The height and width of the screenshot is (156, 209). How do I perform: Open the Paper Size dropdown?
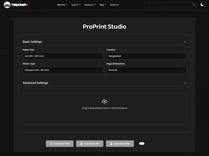tap(63, 56)
